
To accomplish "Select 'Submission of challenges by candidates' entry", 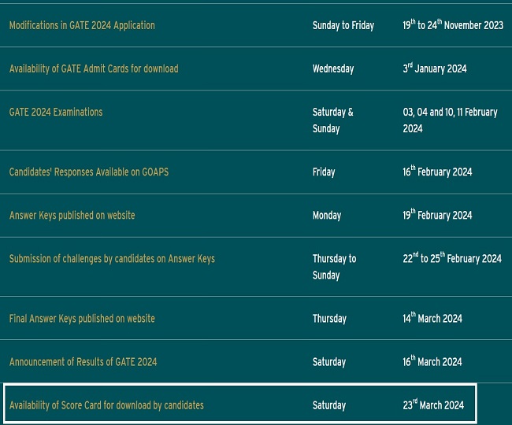I will pyautogui.click(x=112, y=258).
